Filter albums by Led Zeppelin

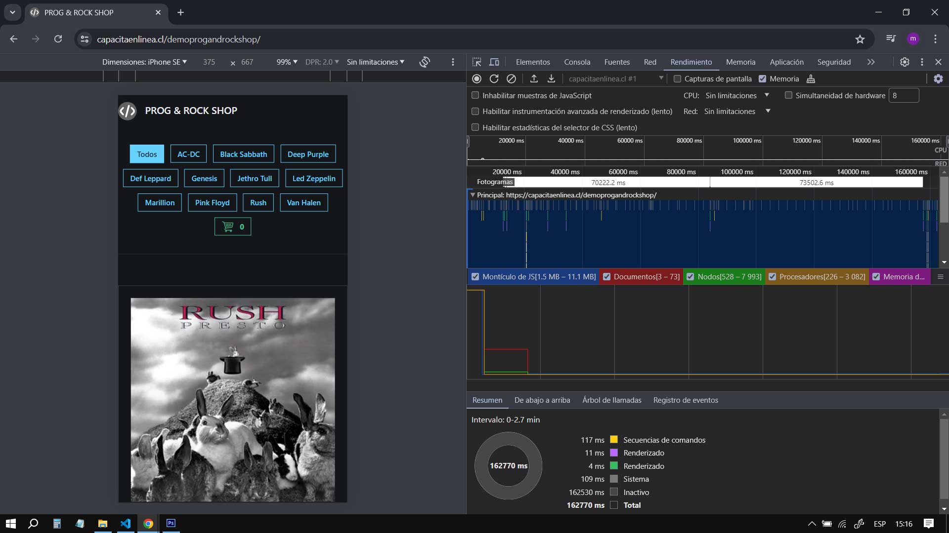click(314, 178)
